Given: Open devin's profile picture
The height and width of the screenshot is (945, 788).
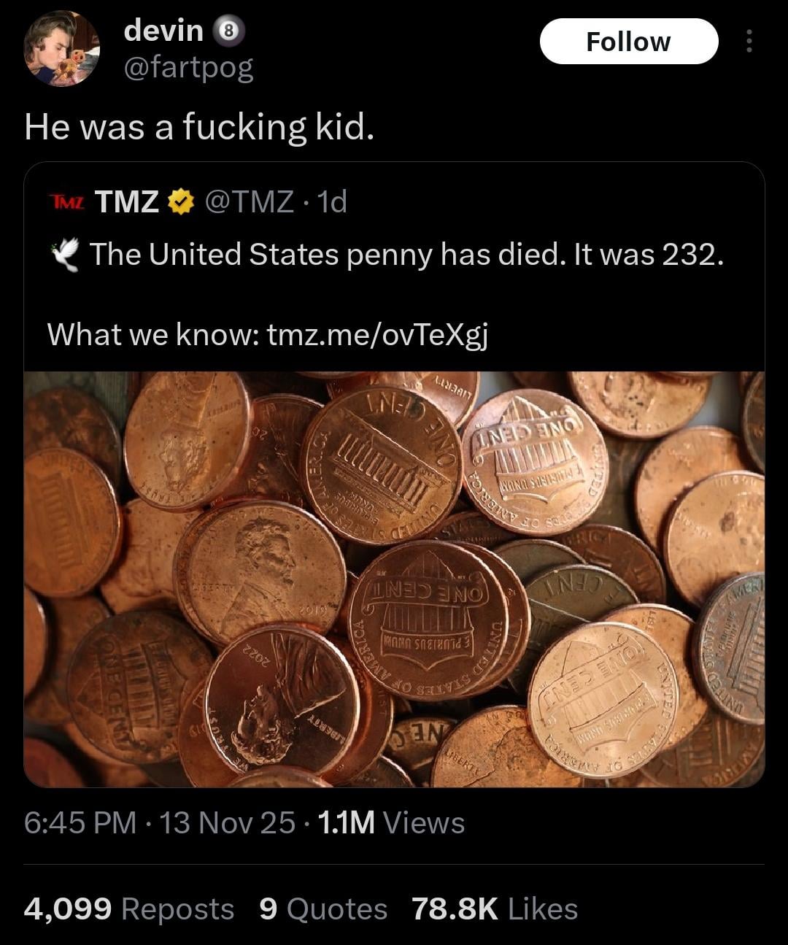Looking at the screenshot, I should point(61,48).
